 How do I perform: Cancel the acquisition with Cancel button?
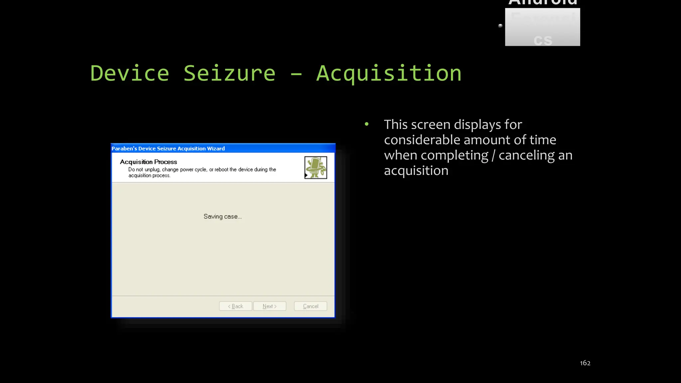click(311, 306)
